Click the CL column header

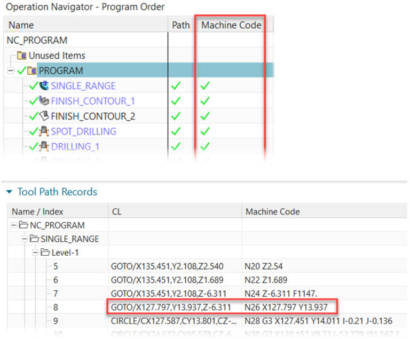[x=116, y=212]
